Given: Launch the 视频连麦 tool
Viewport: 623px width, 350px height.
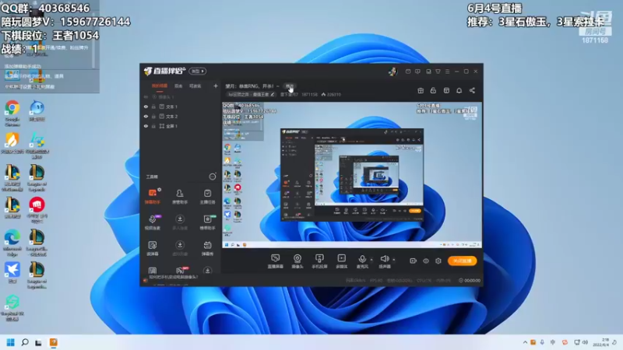Looking at the screenshot, I should click(153, 222).
